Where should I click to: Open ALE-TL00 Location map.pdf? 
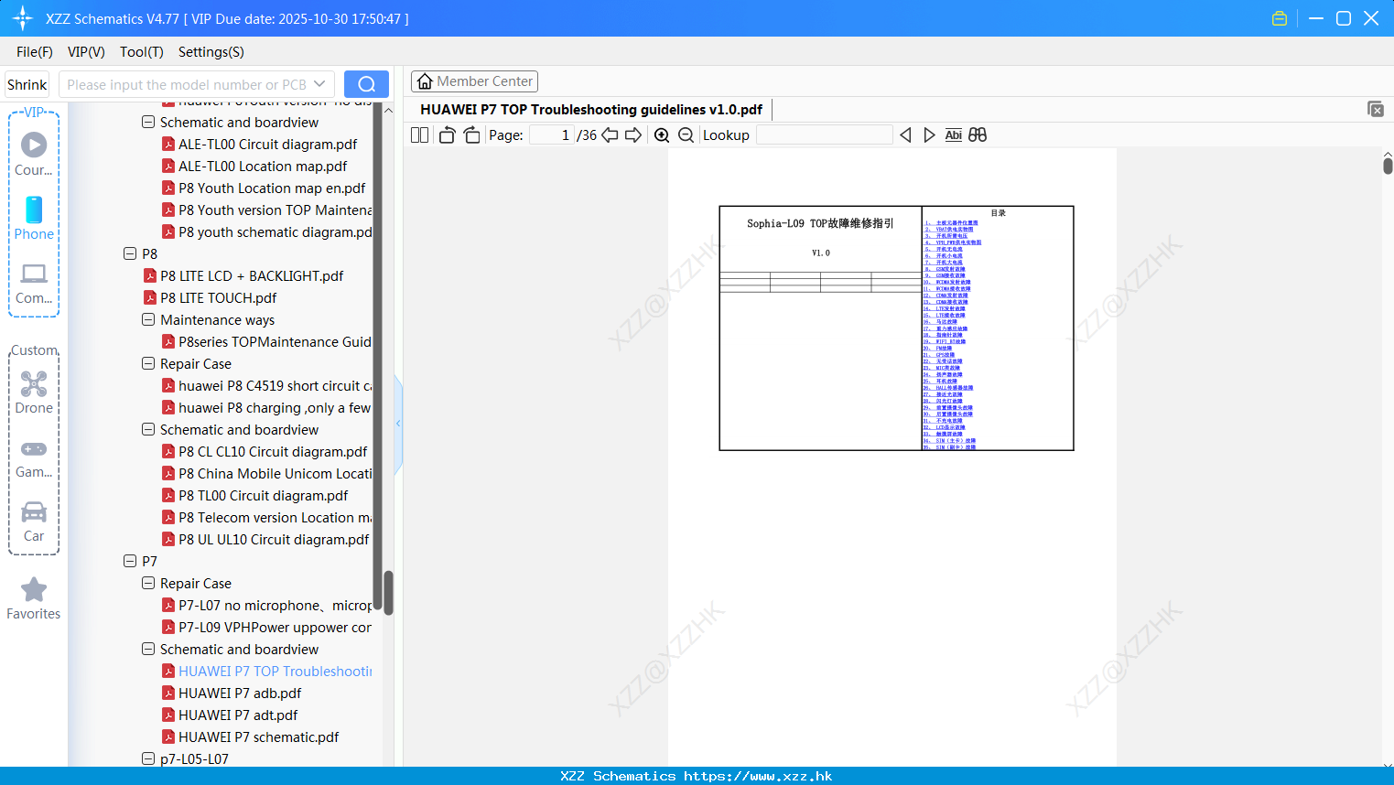click(263, 166)
